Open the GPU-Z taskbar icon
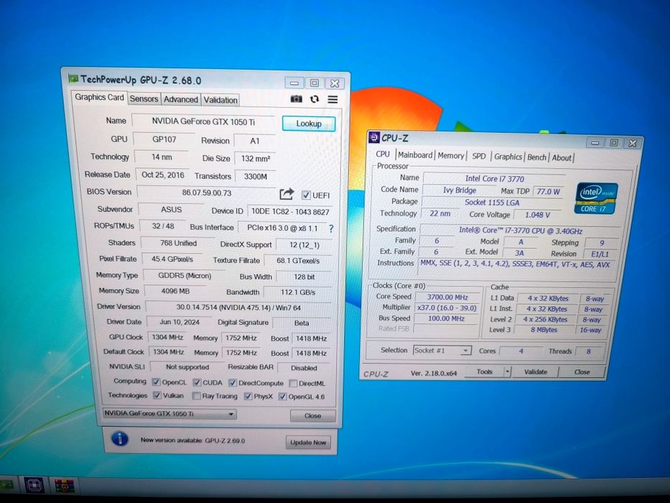This screenshot has width=670, height=503. (x=6, y=485)
